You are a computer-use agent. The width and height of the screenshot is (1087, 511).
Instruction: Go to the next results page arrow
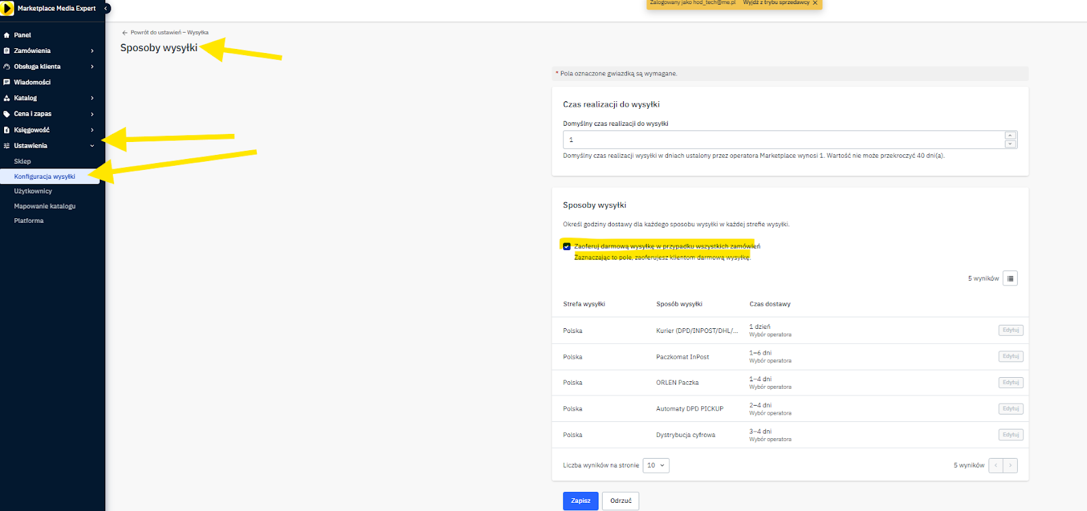click(x=1010, y=465)
